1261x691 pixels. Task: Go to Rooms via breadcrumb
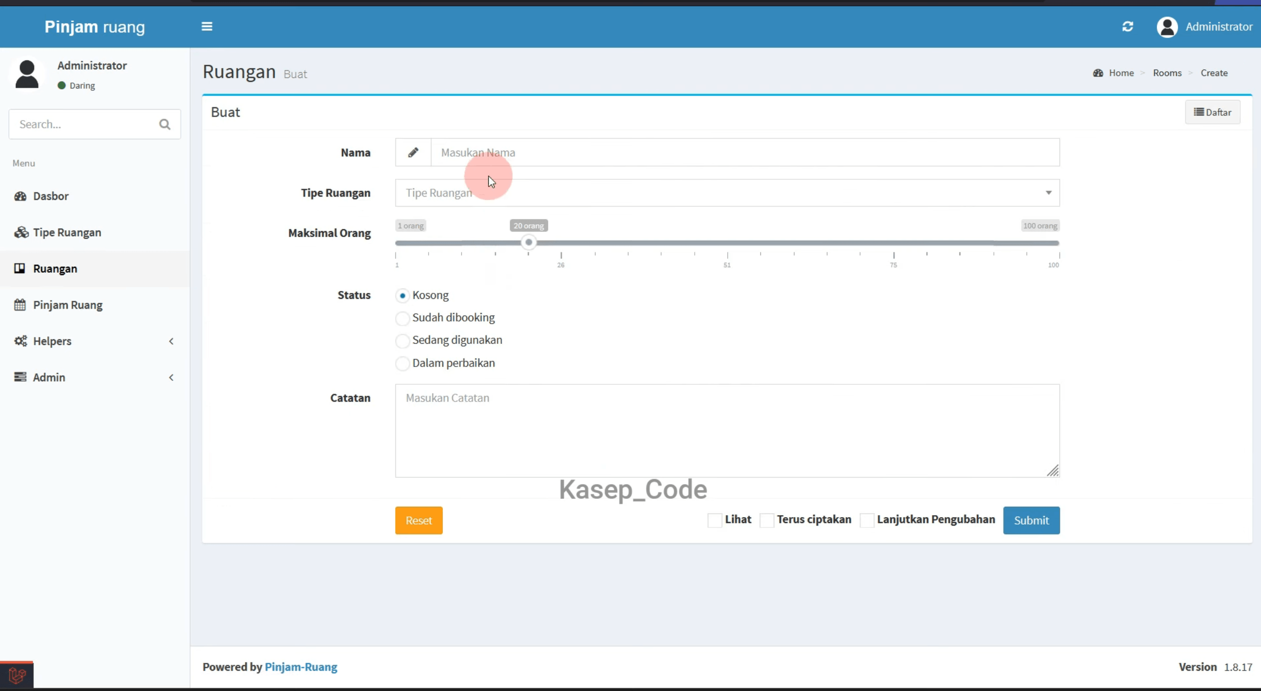(1167, 73)
